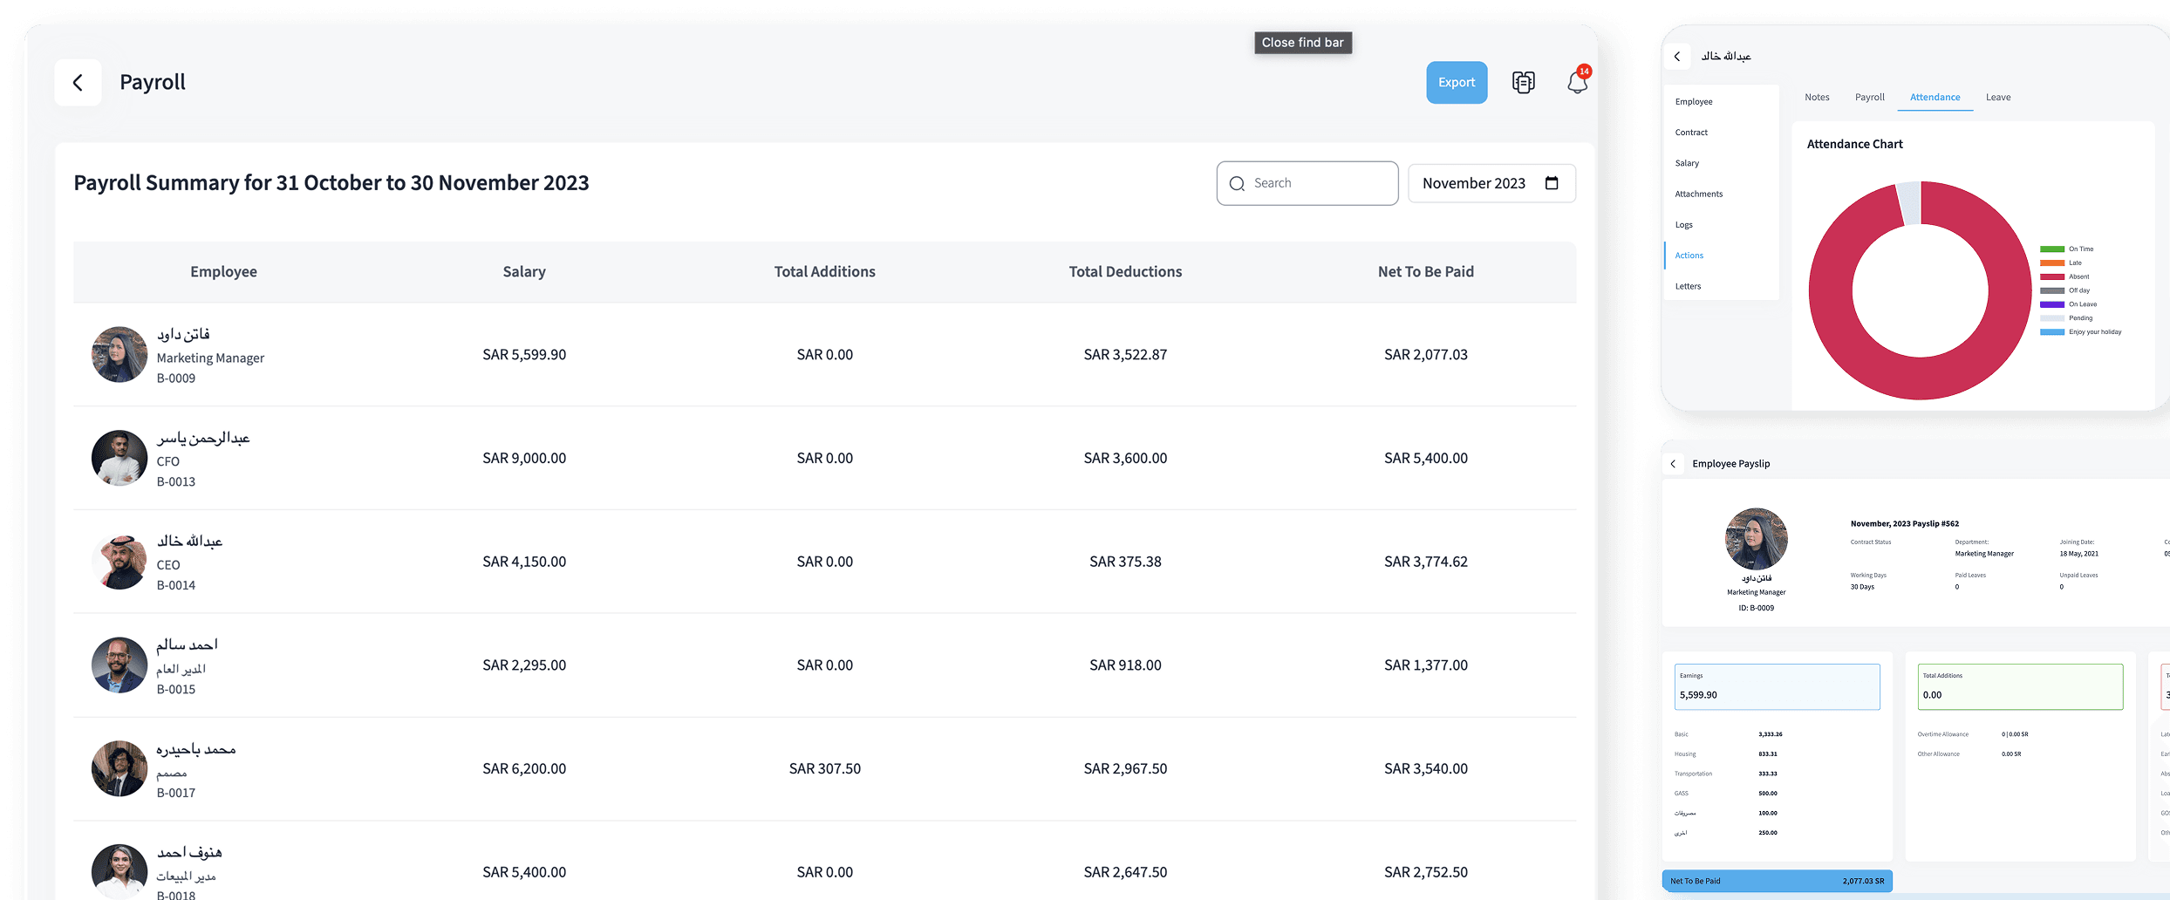Open the CFO B-0013 employee avatar
The width and height of the screenshot is (2170, 900).
coord(119,458)
